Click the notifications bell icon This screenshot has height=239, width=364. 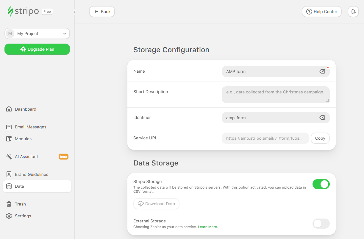(x=353, y=12)
